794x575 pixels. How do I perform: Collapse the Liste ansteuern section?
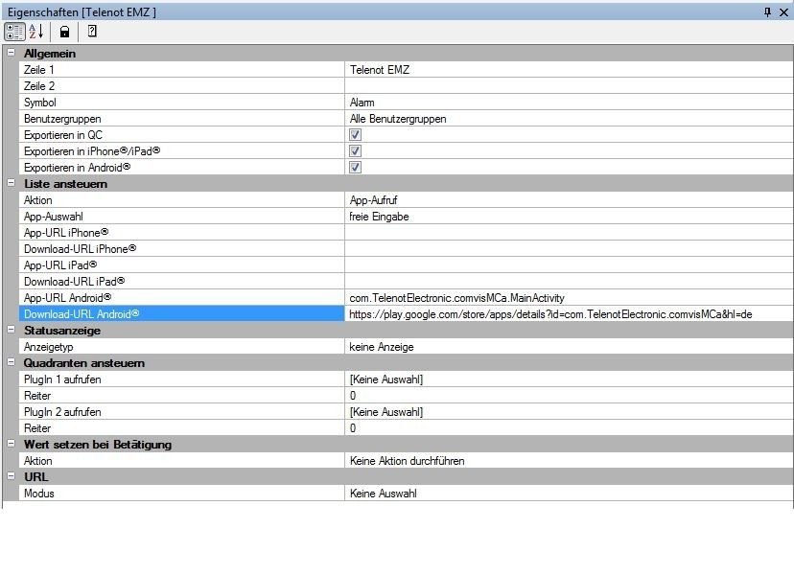coord(11,183)
